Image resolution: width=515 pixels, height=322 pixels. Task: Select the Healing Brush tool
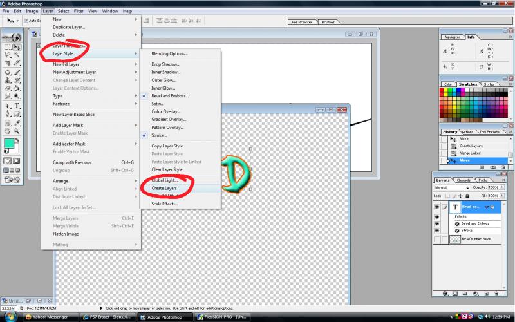tap(8, 72)
